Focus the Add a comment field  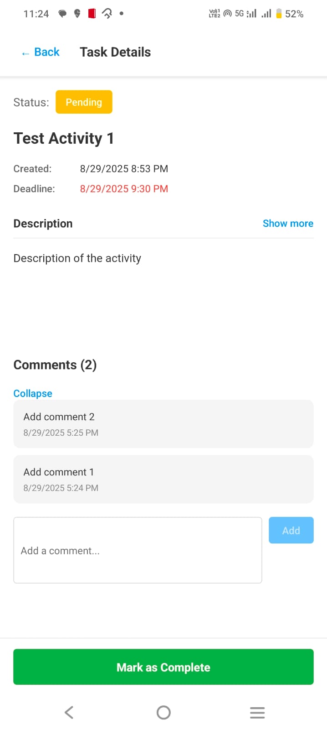coord(138,550)
